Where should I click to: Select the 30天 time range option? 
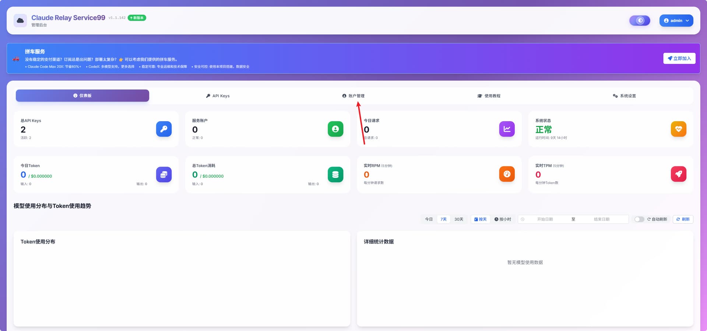pos(458,219)
